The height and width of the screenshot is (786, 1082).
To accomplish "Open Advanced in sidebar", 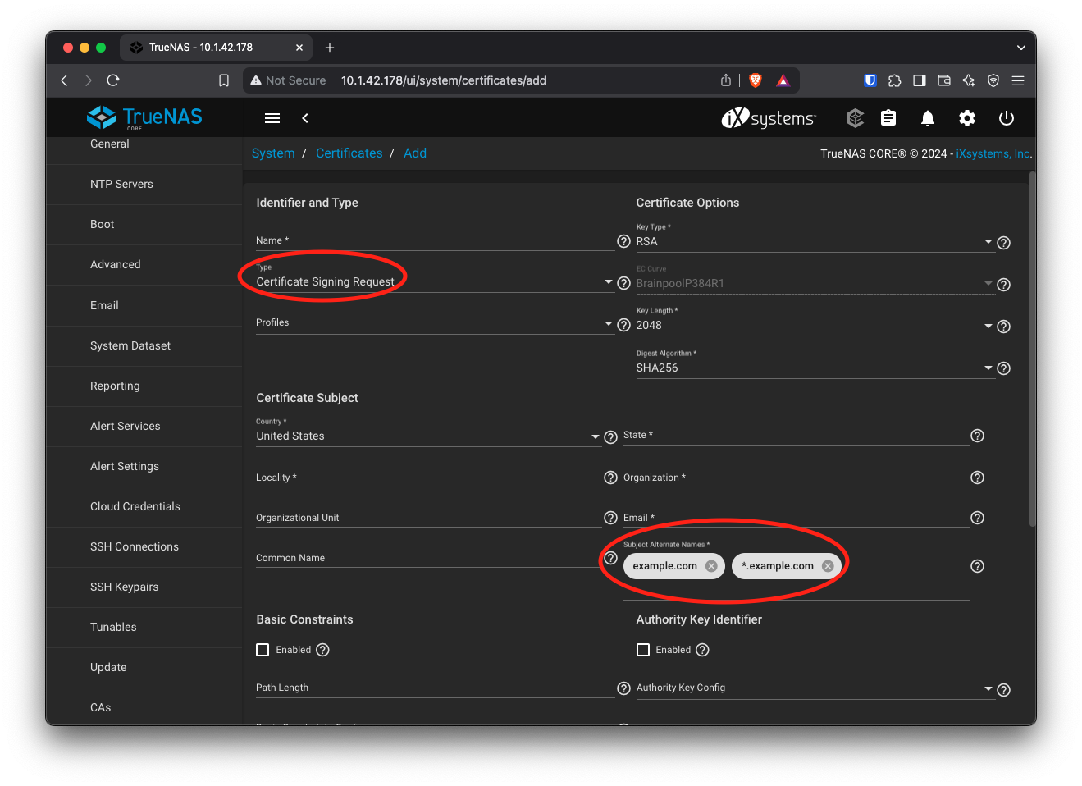I will (x=144, y=264).
